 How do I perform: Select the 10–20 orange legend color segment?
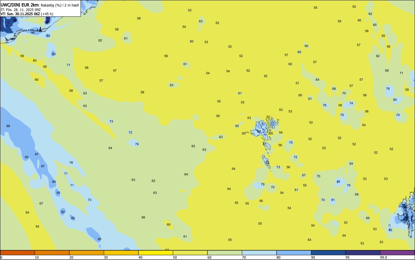pos(52,253)
